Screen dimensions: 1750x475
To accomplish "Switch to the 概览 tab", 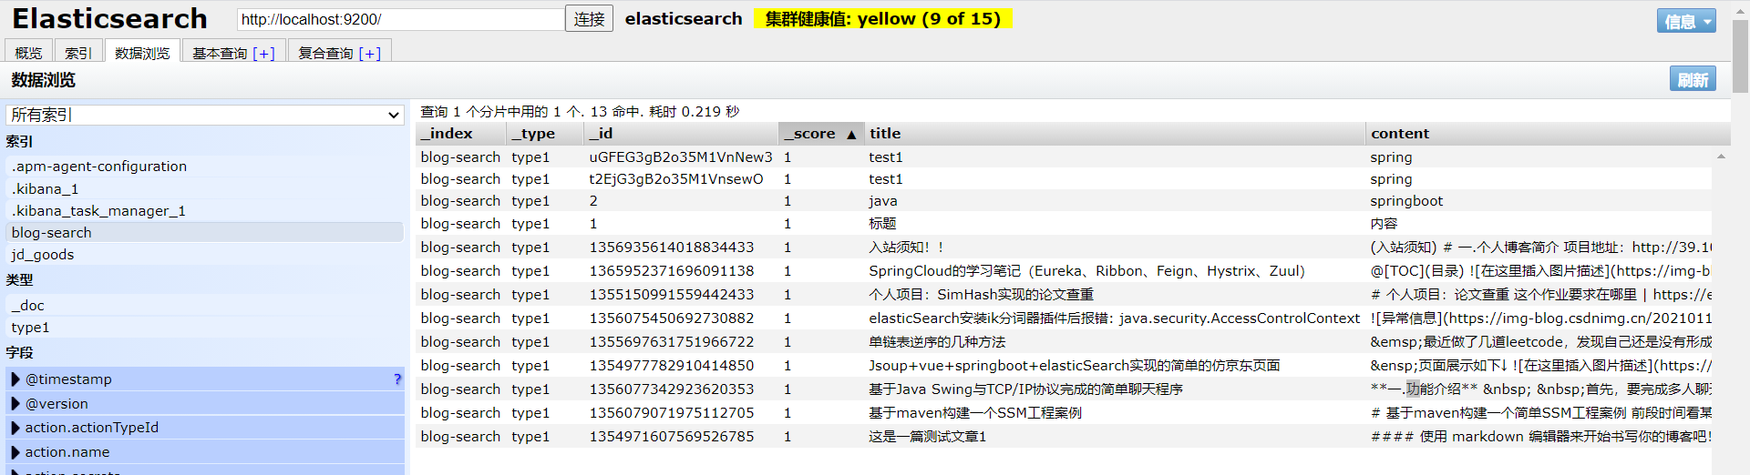I will tap(28, 53).
